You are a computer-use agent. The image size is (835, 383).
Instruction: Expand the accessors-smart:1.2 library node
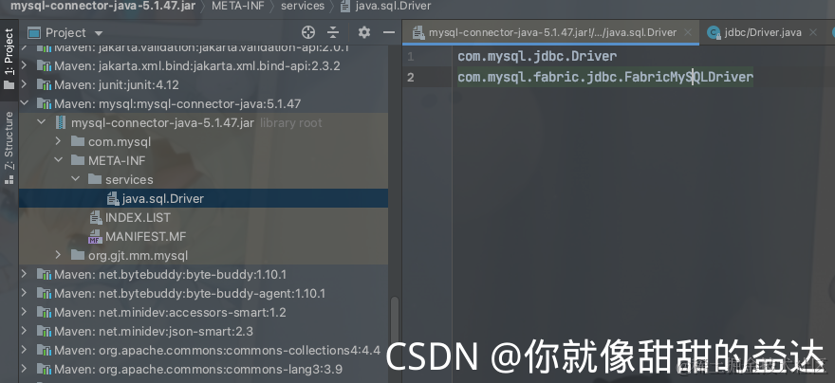24,312
